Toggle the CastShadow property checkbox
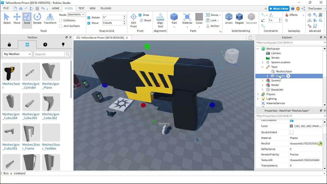 click(x=292, y=120)
